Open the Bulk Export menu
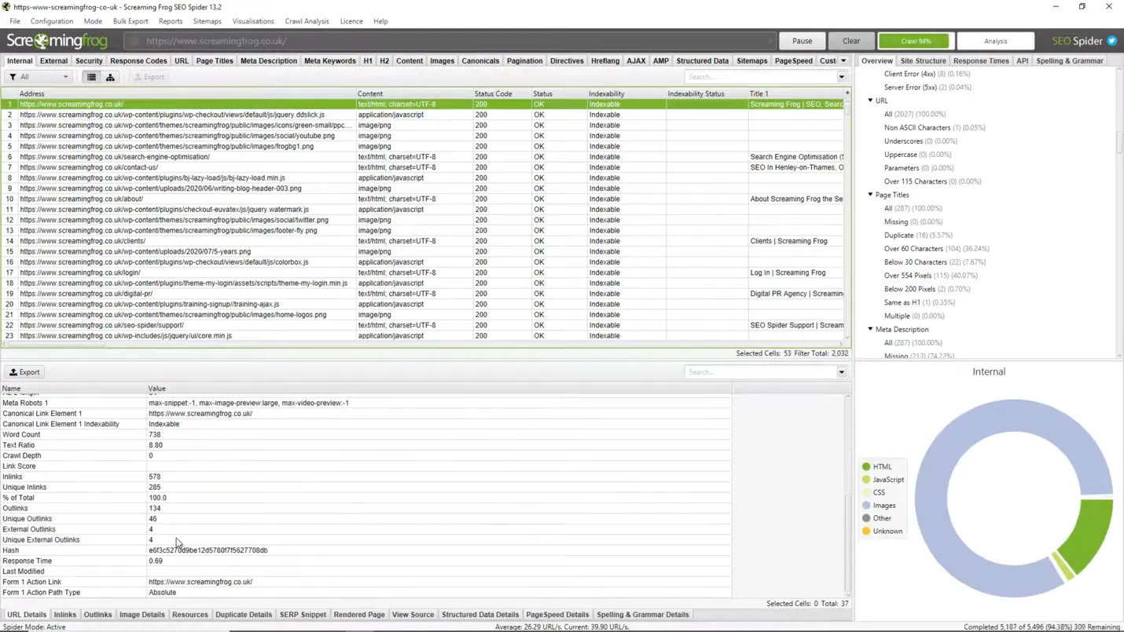Image resolution: width=1124 pixels, height=632 pixels. pos(130,21)
